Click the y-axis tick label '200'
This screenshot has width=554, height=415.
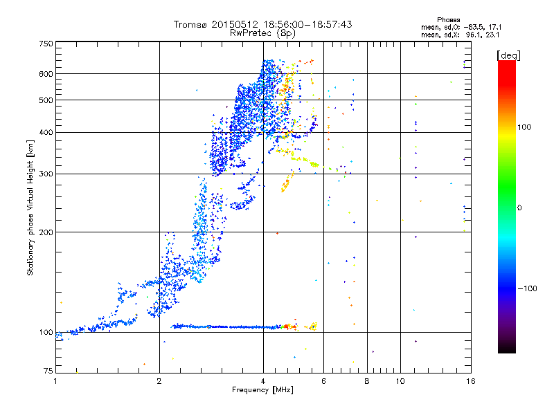[46, 232]
